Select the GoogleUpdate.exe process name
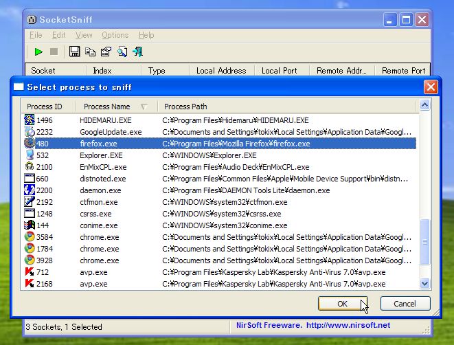454x345 pixels. (x=111, y=132)
